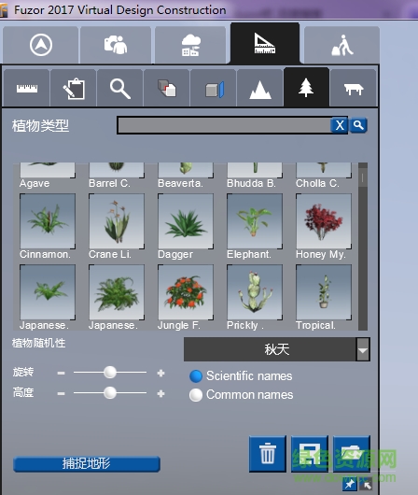Open the navigation compass tab
Image resolution: width=418 pixels, height=495 pixels.
tap(41, 45)
